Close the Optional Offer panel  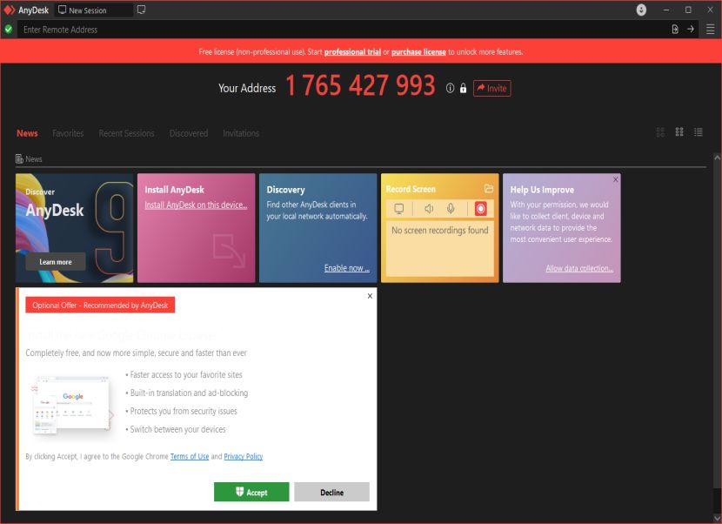click(370, 296)
